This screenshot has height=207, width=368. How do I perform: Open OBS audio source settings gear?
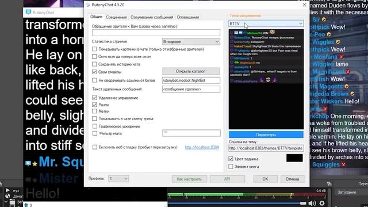322,203
